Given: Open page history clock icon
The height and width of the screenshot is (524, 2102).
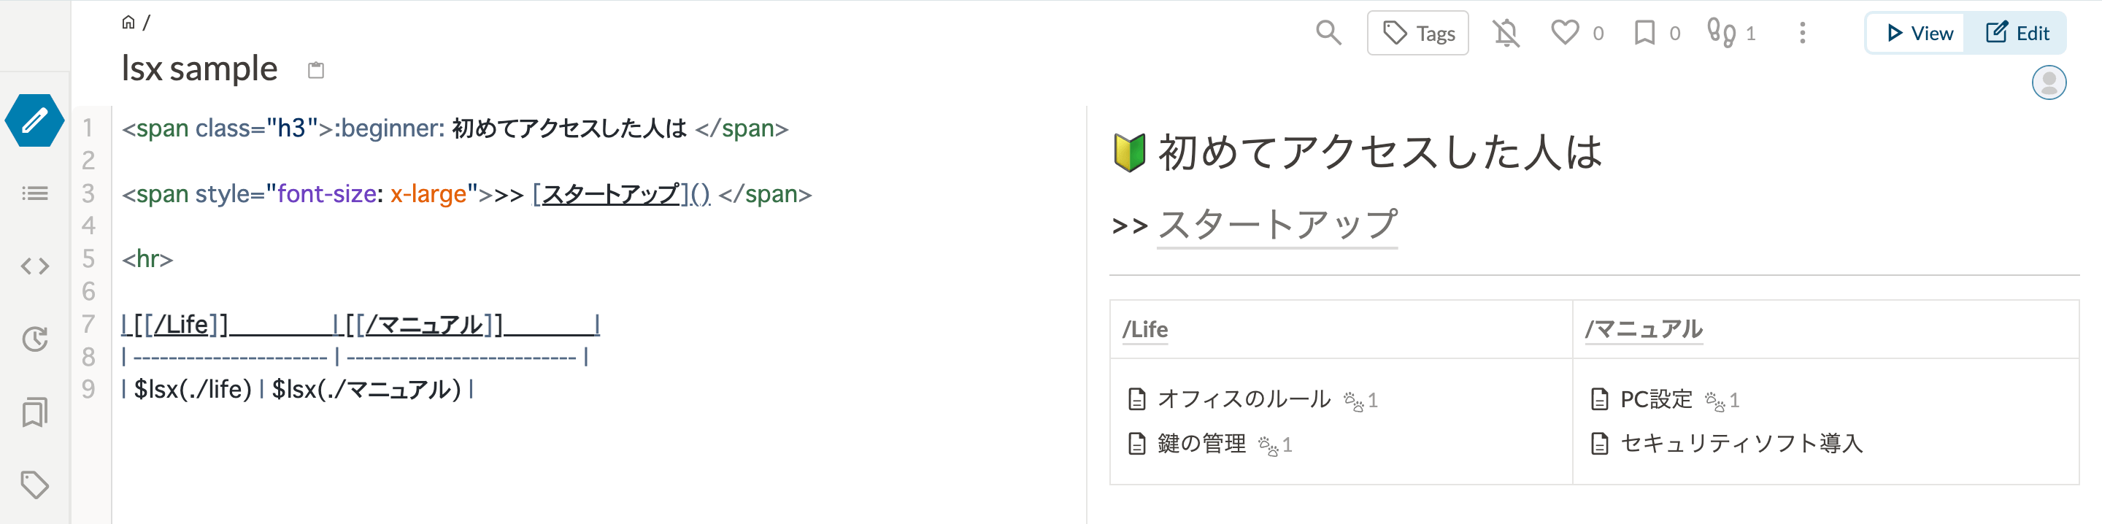Looking at the screenshot, I should pos(34,339).
